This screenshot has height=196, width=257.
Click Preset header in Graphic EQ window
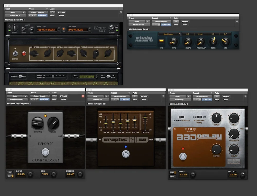pos(114,93)
